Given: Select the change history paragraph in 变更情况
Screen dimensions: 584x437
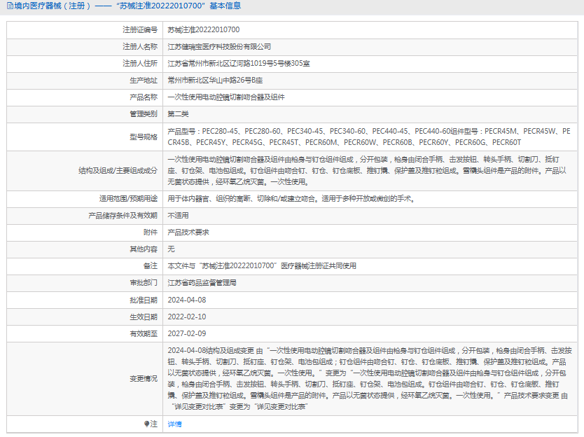Looking at the screenshot, I should click(x=370, y=378).
